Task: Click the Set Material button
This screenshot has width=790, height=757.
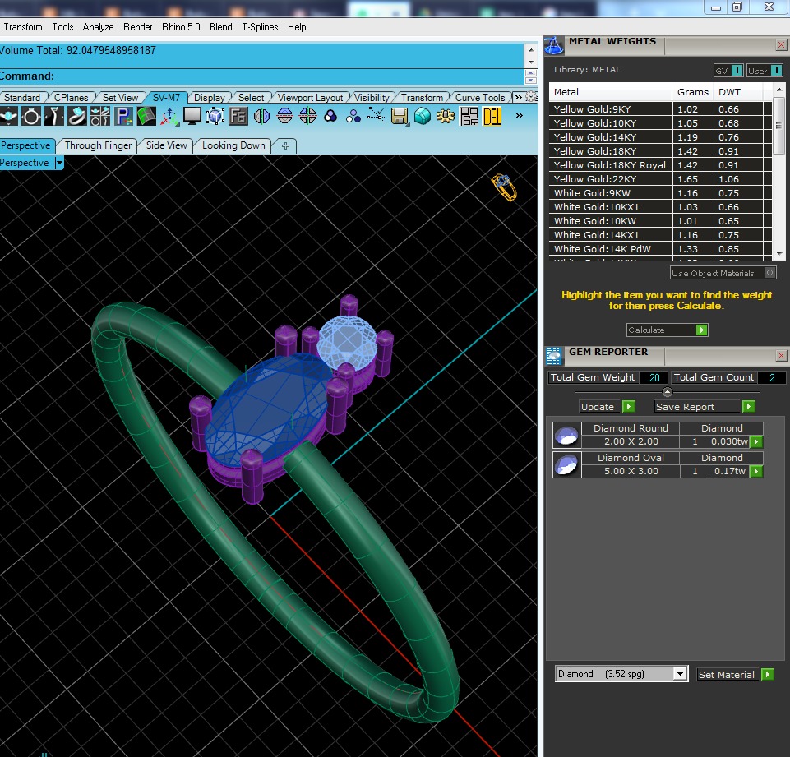Action: (735, 675)
